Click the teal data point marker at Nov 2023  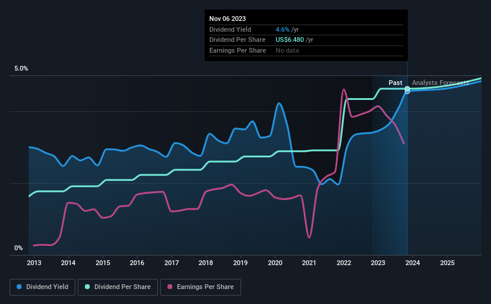(407, 89)
